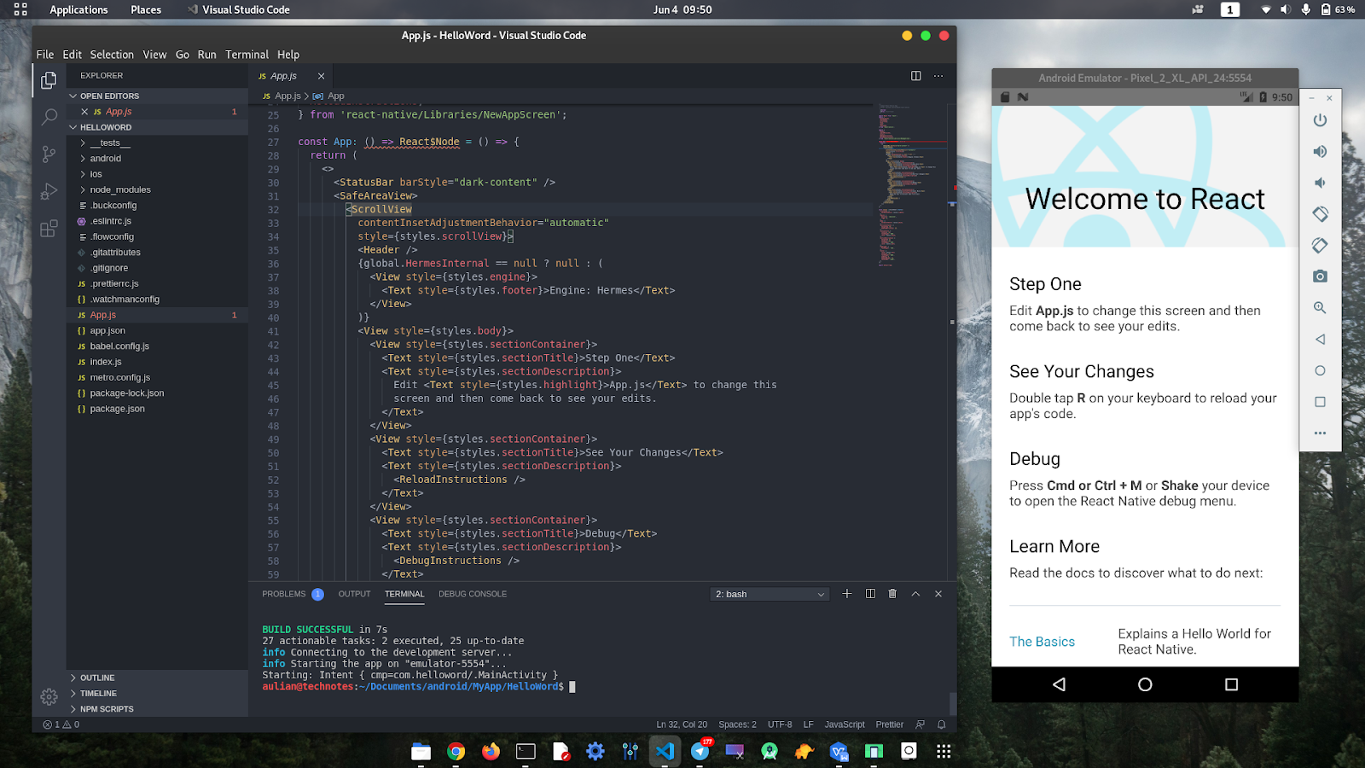Click emulator power button
This screenshot has width=1365, height=768.
(1320, 120)
